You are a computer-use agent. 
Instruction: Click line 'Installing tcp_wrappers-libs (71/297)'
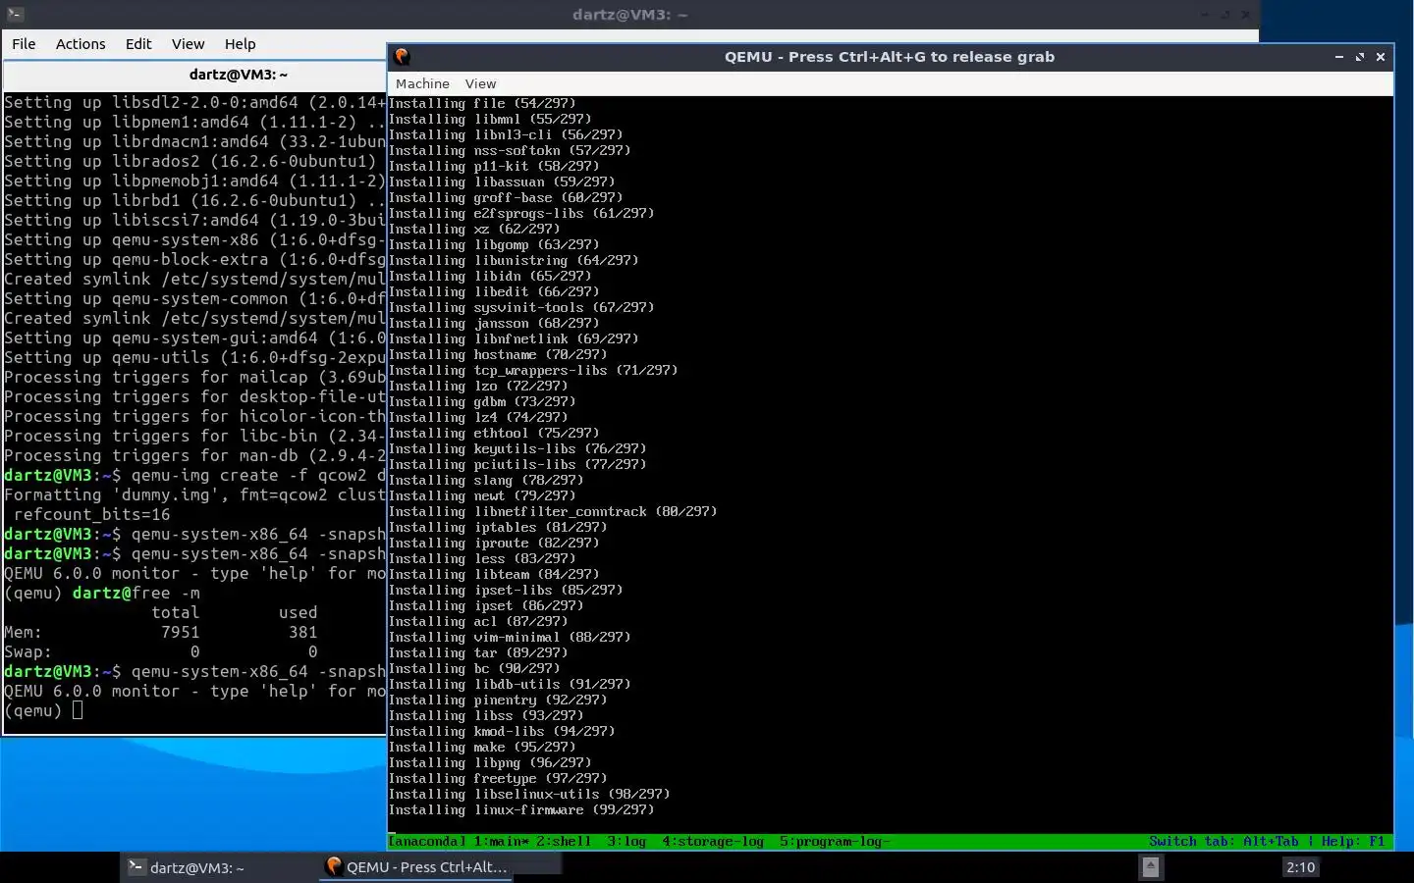pos(533,371)
